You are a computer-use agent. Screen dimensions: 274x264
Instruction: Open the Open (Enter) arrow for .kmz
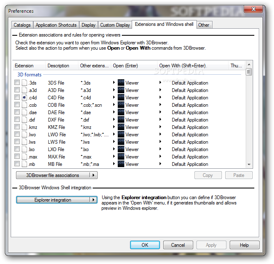tap(114, 127)
